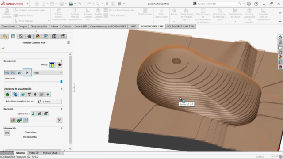283x159 pixels.
Task: Open help for Simular Camino Hta
Action: (69, 42)
